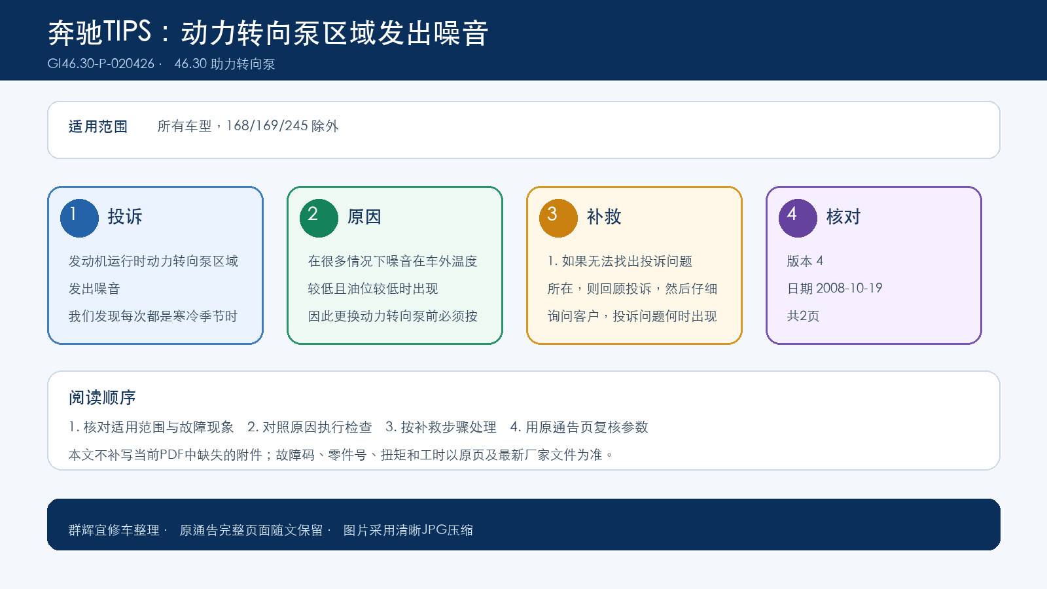Click the line 询问客户，投诉问题何时出现

click(x=632, y=316)
